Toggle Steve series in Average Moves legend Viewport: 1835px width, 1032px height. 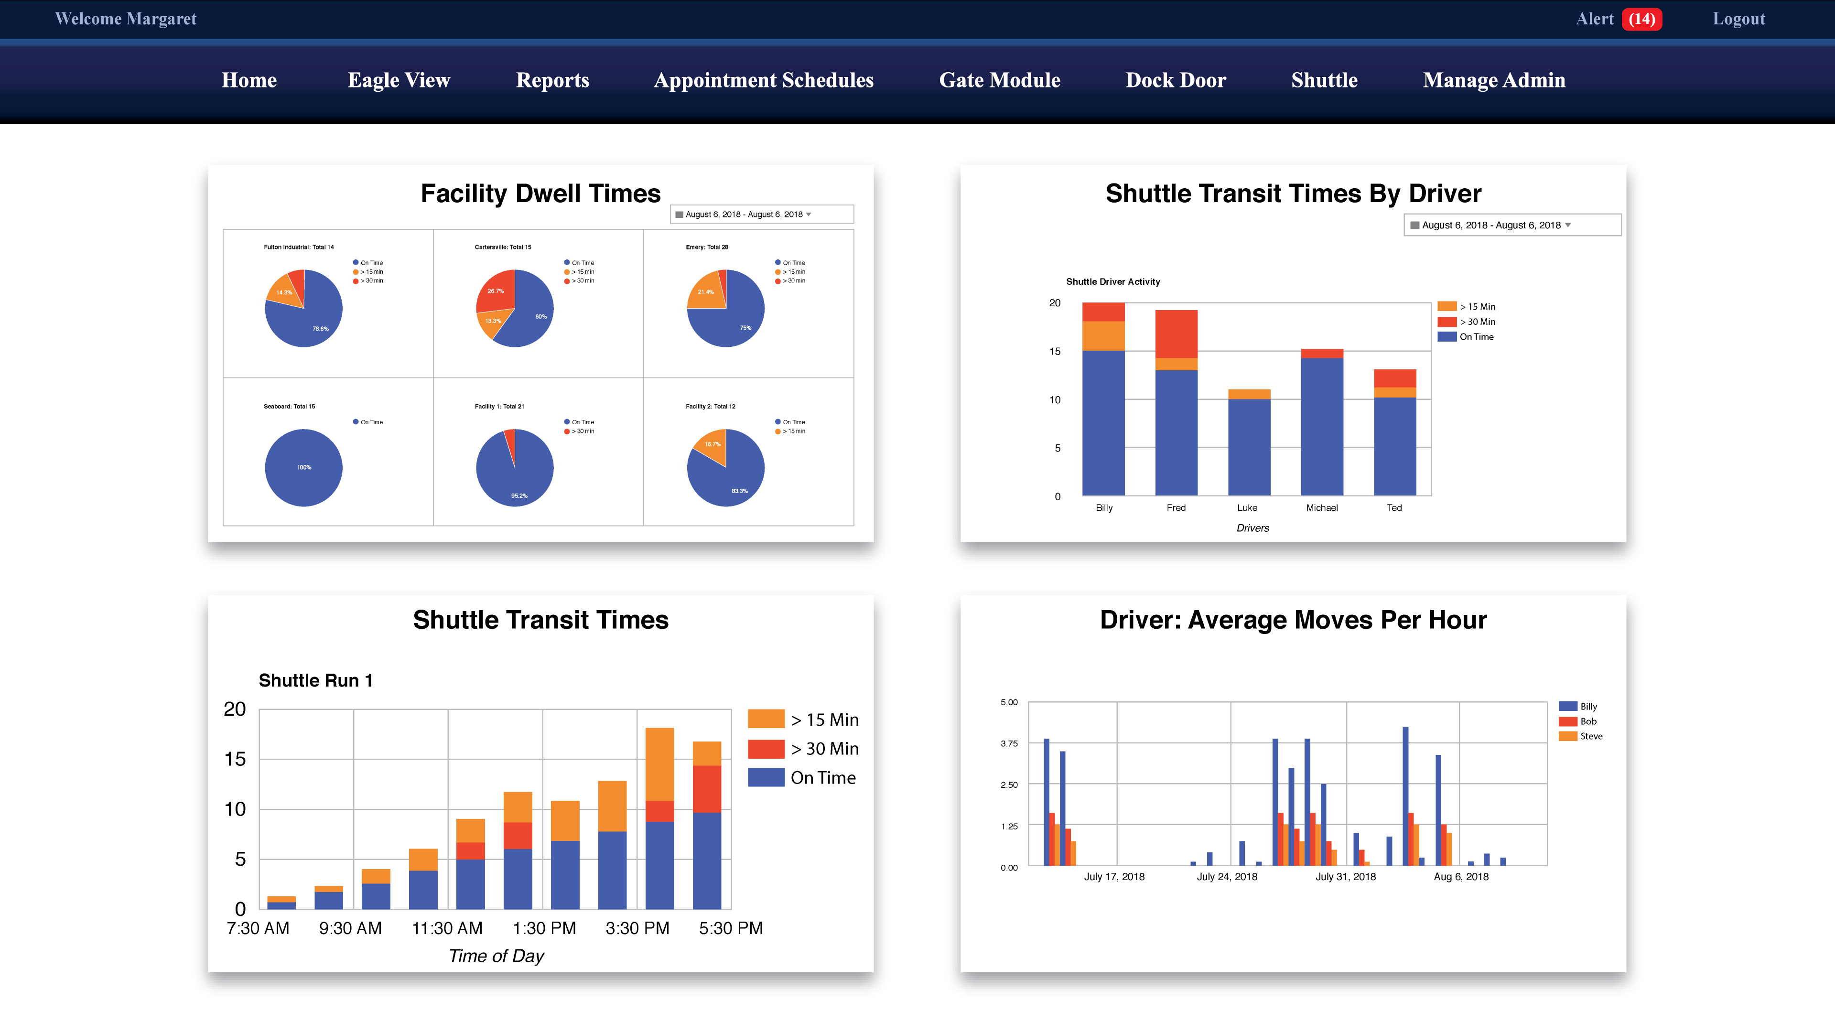coord(1591,736)
